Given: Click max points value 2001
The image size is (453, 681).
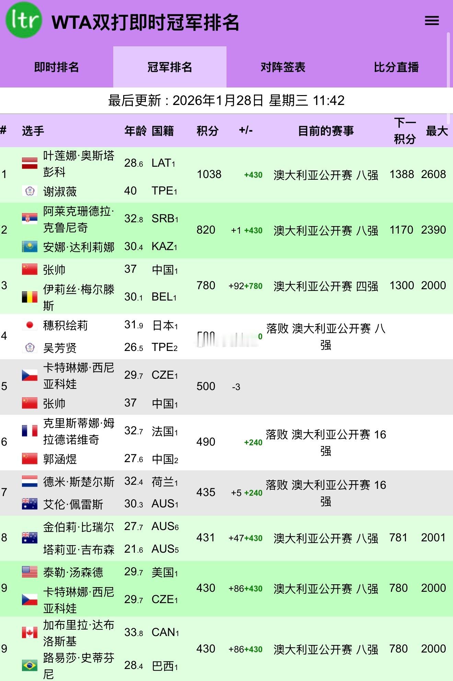Looking at the screenshot, I should [x=433, y=538].
